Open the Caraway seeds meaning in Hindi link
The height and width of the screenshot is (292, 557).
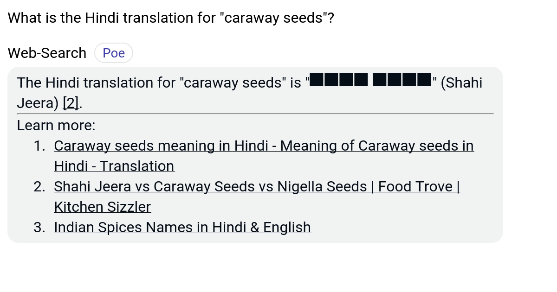coord(264,145)
